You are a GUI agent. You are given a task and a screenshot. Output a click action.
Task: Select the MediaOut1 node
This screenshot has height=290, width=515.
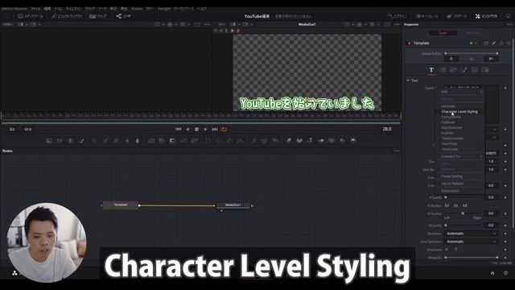tap(233, 205)
